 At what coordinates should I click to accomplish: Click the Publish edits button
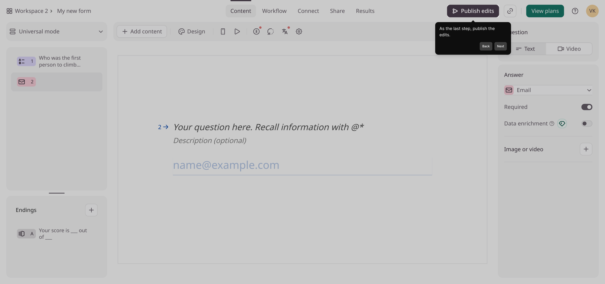pos(473,11)
